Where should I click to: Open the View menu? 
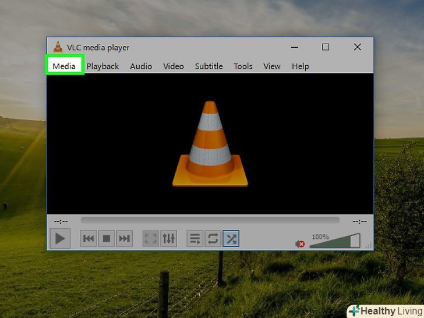(x=272, y=66)
